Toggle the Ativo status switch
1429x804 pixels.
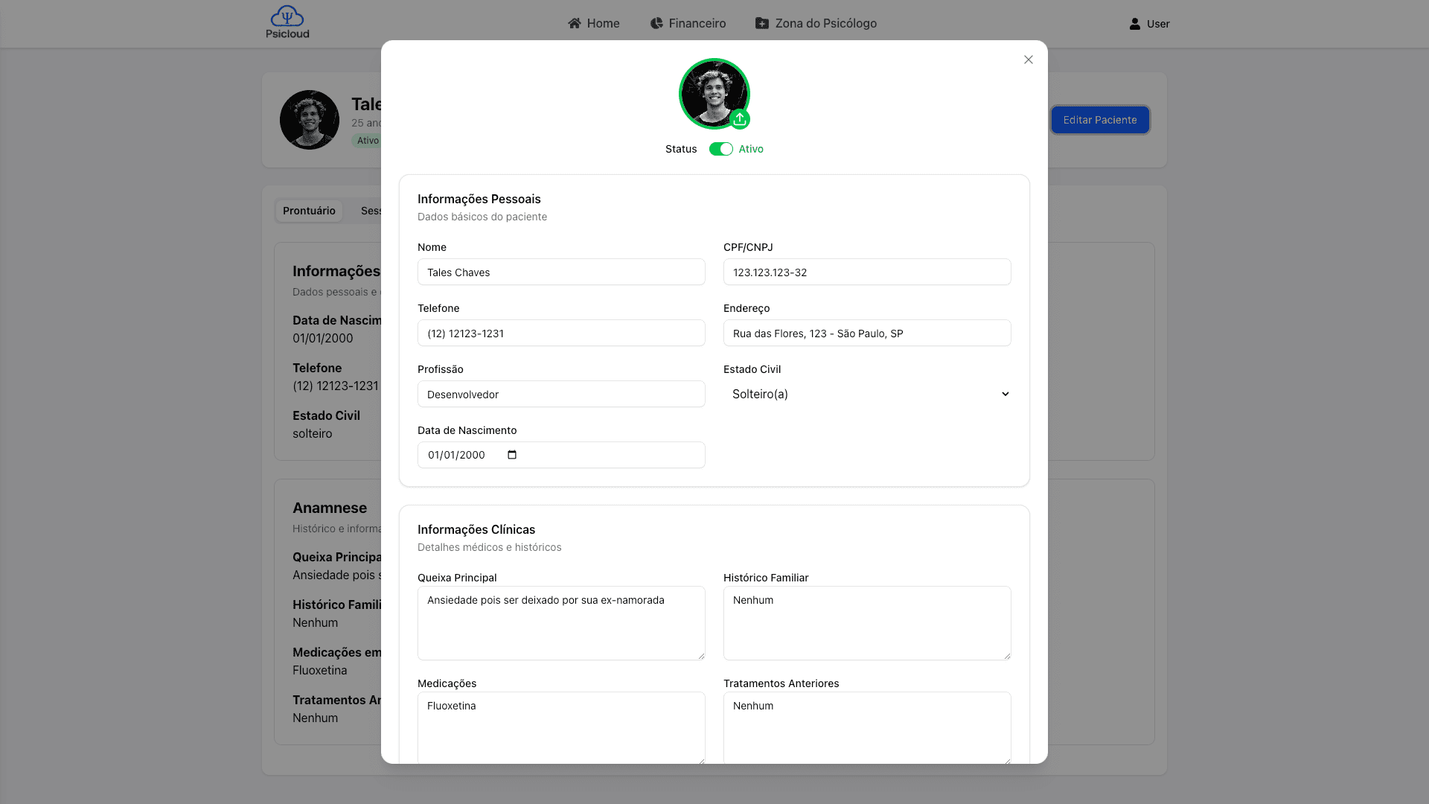tap(720, 149)
